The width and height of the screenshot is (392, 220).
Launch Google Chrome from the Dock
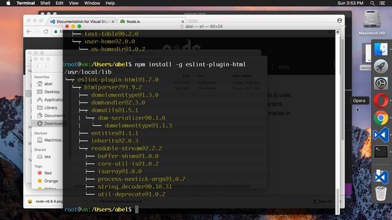[381, 118]
